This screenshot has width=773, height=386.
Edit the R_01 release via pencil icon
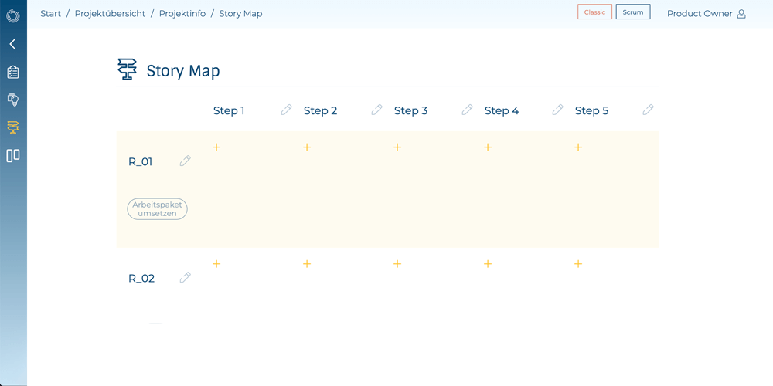tap(185, 161)
